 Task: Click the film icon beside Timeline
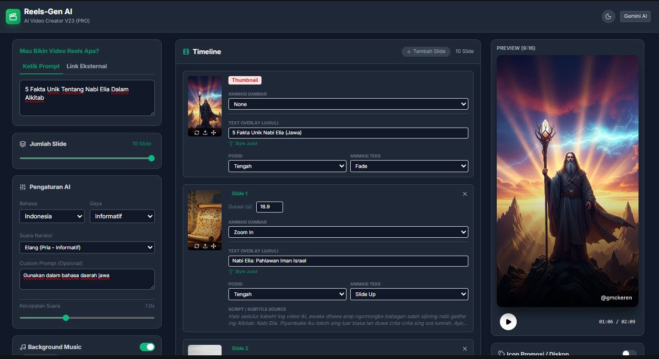point(186,52)
